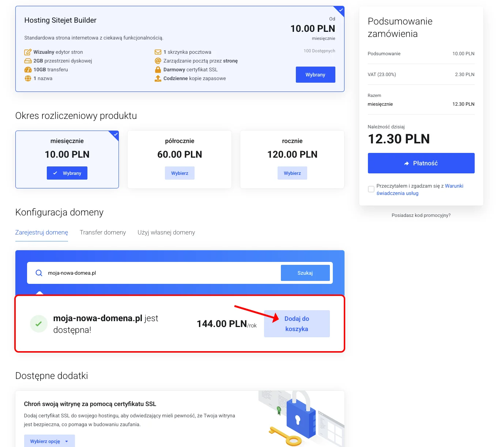Open the Użyj własnej domeny tab
This screenshot has width=497, height=447.
[x=166, y=232]
